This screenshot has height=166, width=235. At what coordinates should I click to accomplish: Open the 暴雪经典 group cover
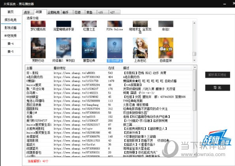coord(89,48)
